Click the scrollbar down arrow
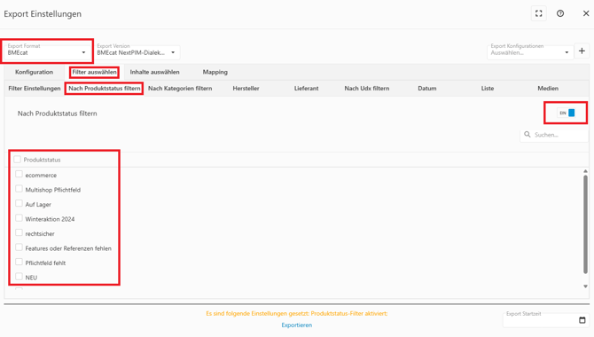This screenshot has height=337, width=594. tap(585, 286)
